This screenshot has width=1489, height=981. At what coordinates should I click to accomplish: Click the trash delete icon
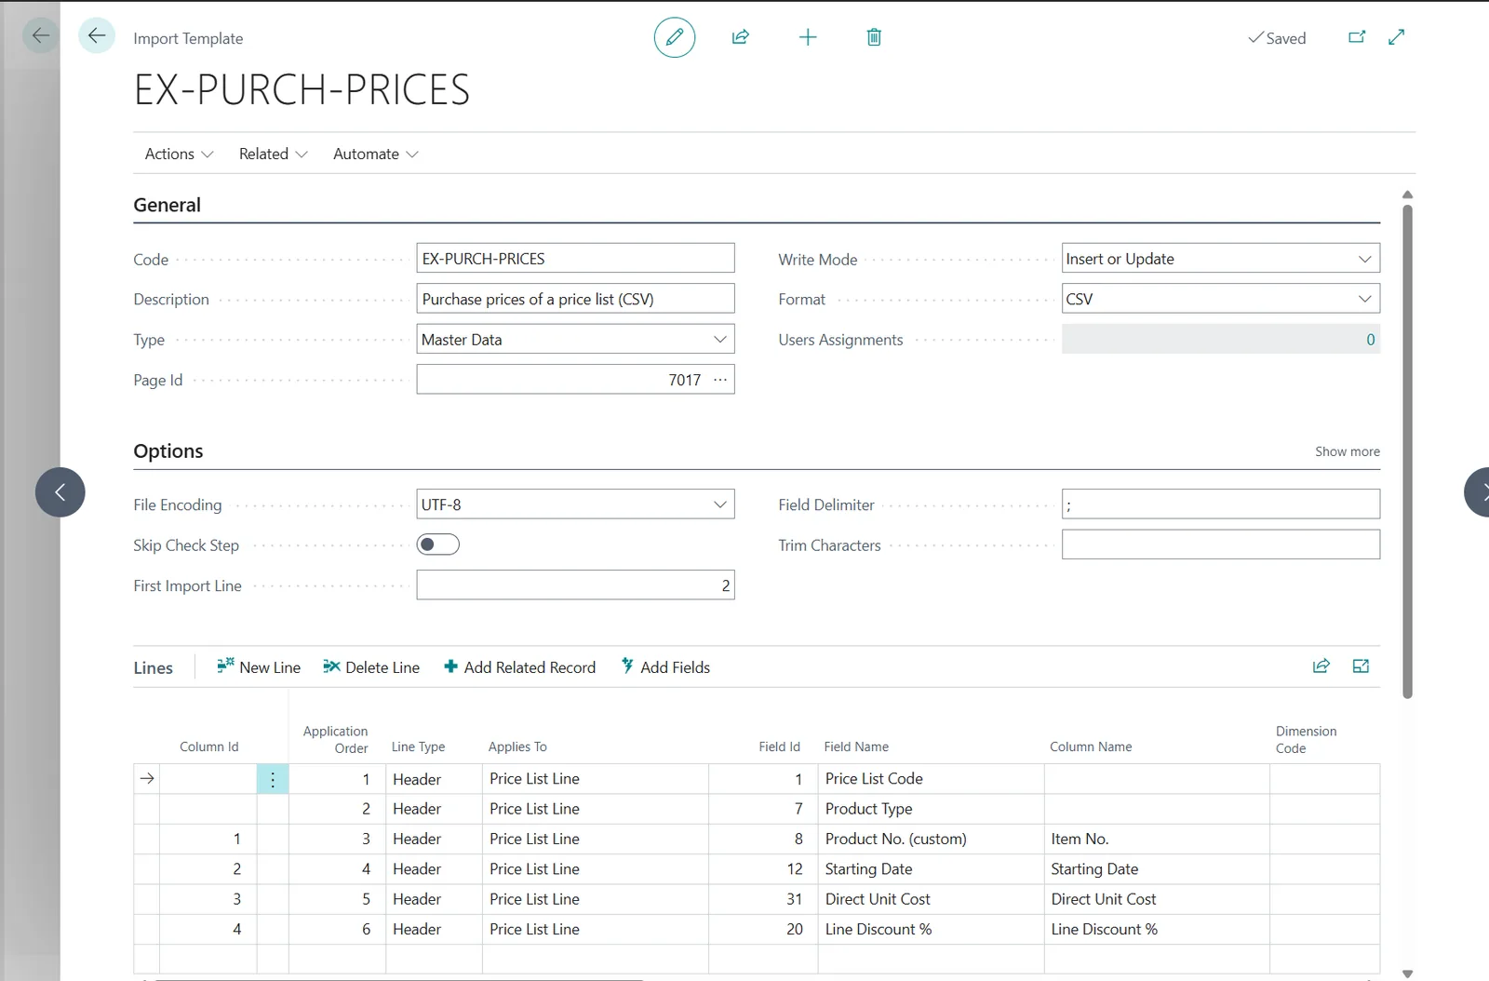[874, 37]
